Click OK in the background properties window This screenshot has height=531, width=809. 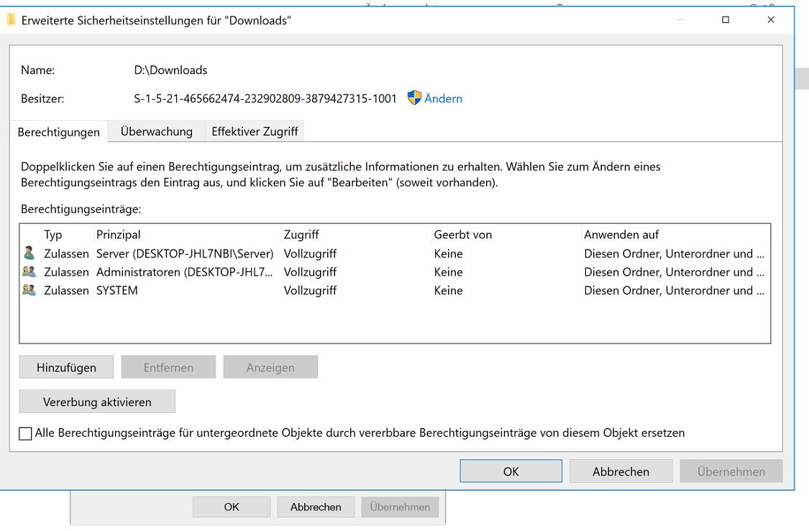point(231,507)
